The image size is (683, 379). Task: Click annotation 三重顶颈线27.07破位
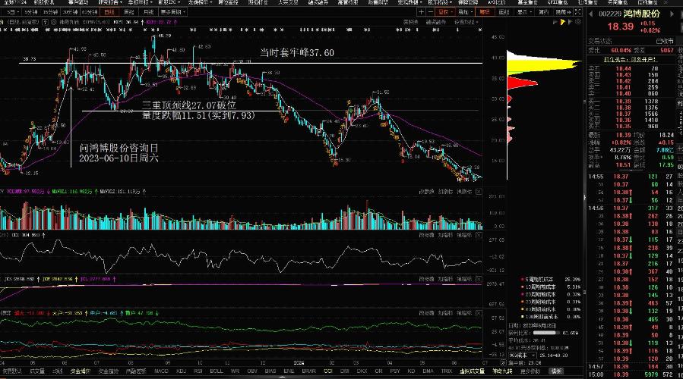(189, 105)
